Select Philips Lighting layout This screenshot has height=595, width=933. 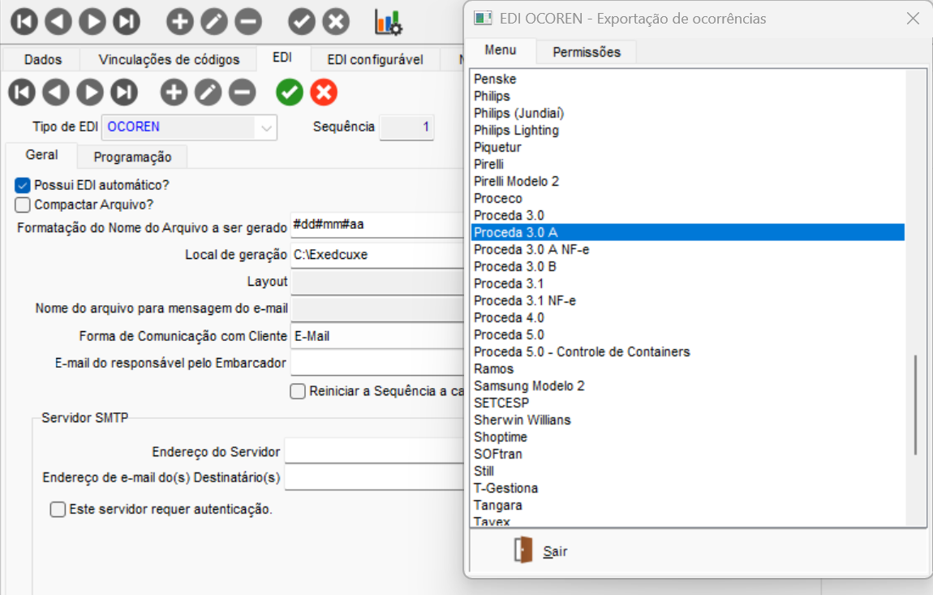pyautogui.click(x=688, y=131)
